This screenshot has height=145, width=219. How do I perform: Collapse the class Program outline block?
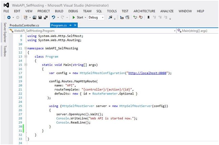26,57
